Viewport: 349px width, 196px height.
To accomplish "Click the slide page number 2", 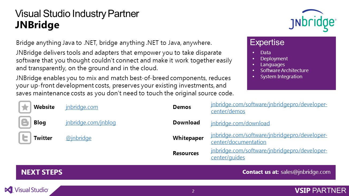I will [193, 191].
